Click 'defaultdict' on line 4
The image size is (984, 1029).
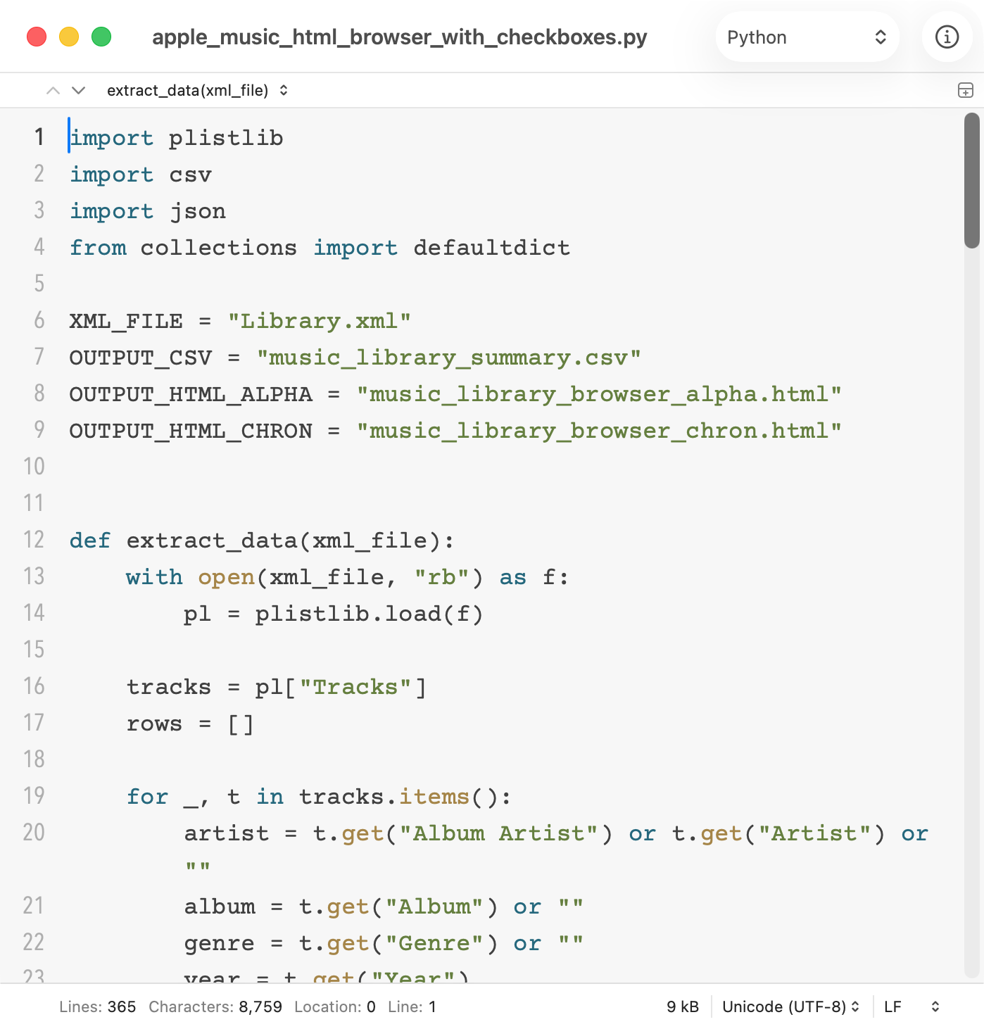(492, 248)
